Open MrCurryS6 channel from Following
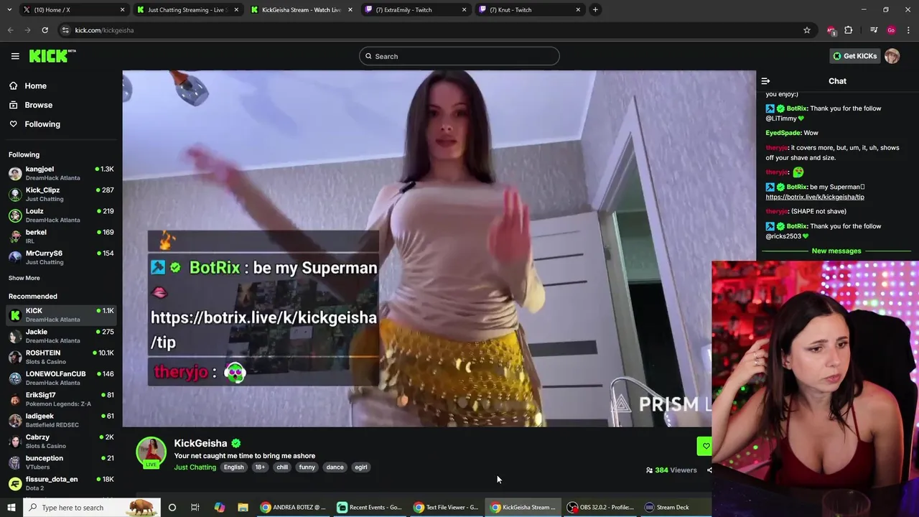The image size is (919, 517). pyautogui.click(x=61, y=257)
